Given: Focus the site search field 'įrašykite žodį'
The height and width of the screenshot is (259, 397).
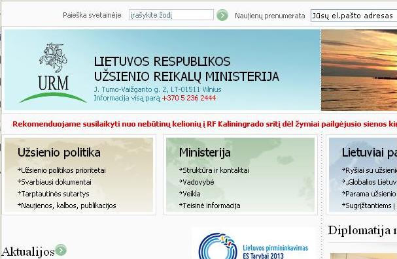Looking at the screenshot, I should (171, 15).
